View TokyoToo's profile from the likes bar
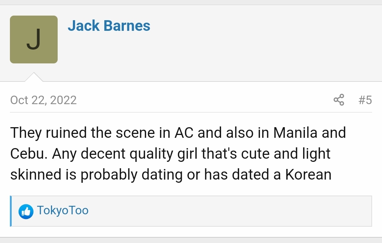382x243 pixels. click(x=63, y=210)
